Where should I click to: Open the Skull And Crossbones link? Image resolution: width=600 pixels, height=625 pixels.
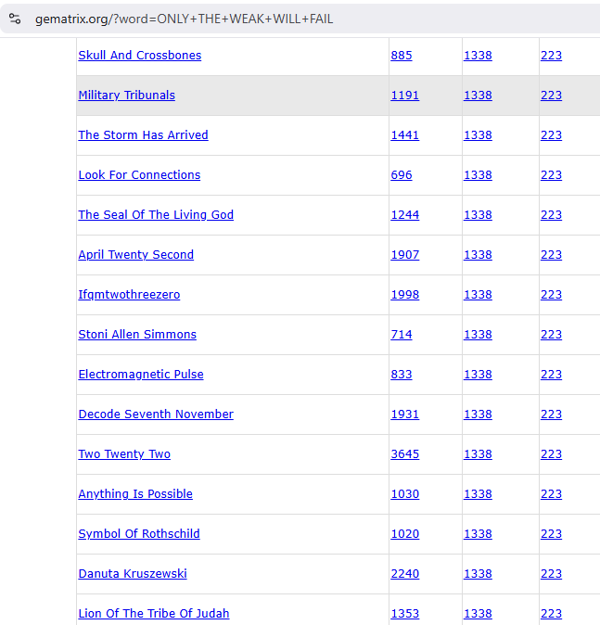(139, 56)
